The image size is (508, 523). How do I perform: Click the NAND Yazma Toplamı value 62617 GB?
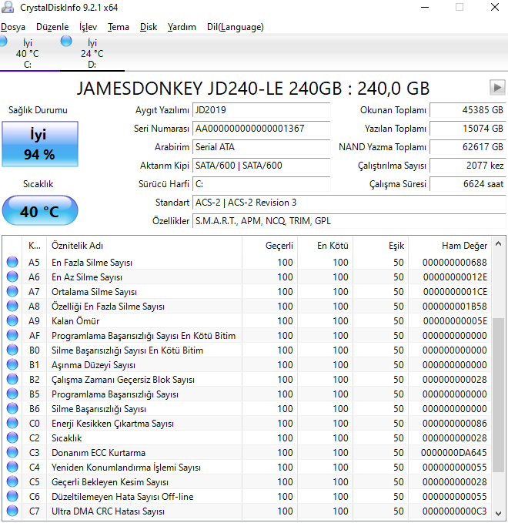coord(468,147)
